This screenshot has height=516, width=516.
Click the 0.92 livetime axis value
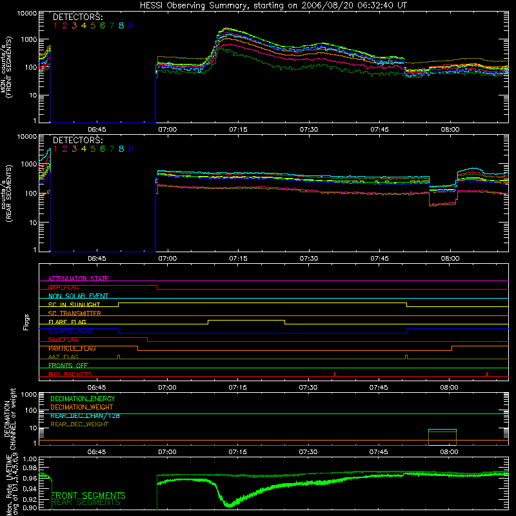pos(30,499)
